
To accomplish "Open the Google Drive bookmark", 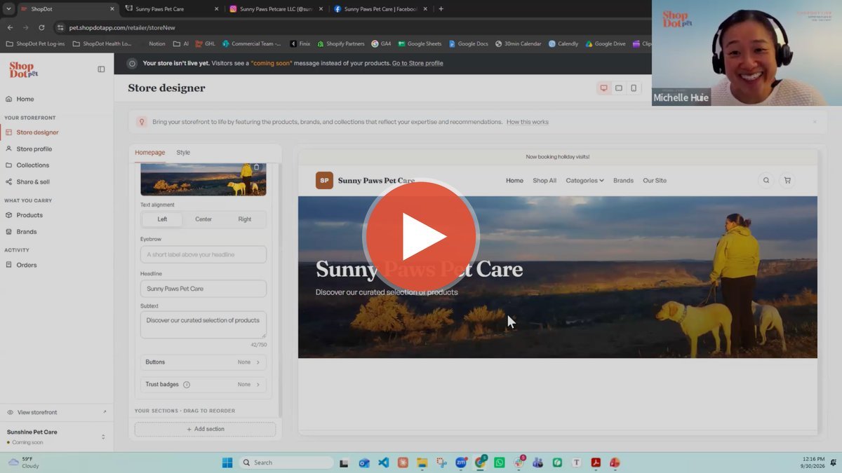I will coord(605,43).
